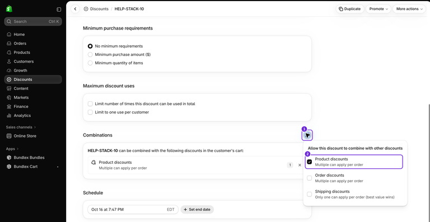Open the Promote dropdown menu
Screen dimensions: 430x222
[378, 9]
